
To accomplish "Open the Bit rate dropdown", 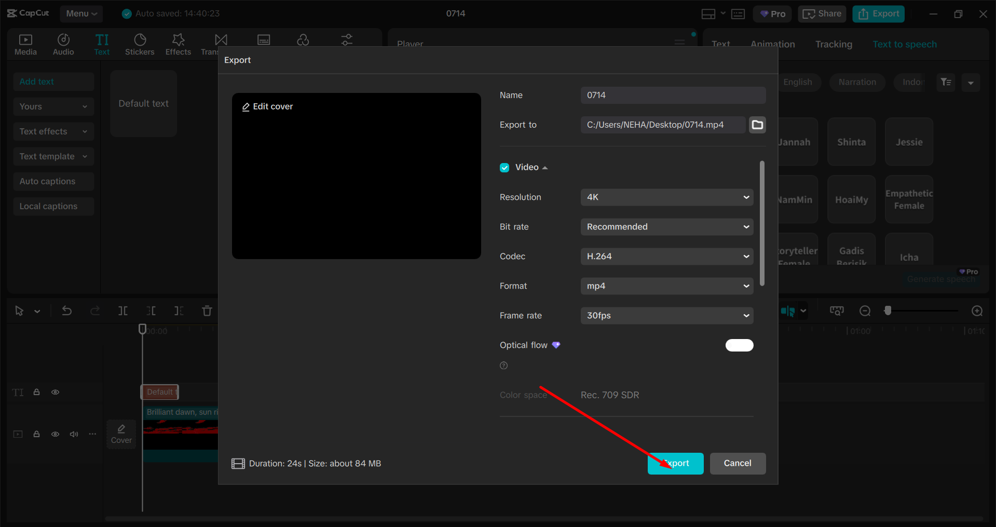I will pyautogui.click(x=667, y=227).
